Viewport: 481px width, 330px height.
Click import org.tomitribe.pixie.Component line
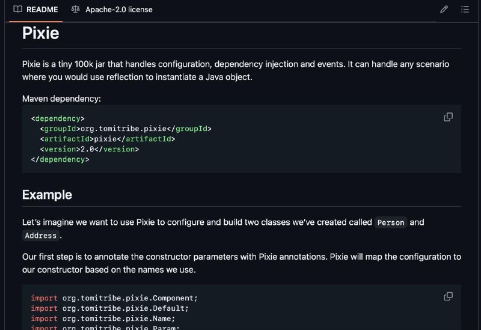point(114,298)
